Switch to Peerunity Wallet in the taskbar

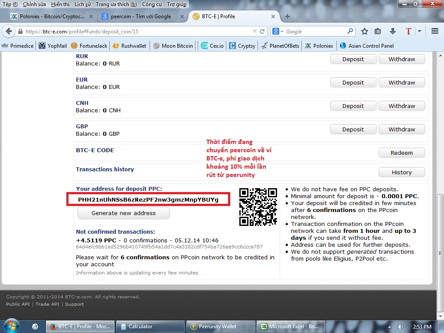point(221,326)
